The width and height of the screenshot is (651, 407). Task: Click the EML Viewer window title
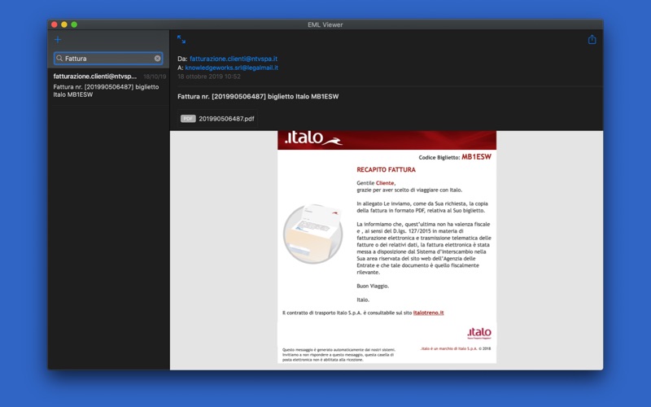[325, 24]
